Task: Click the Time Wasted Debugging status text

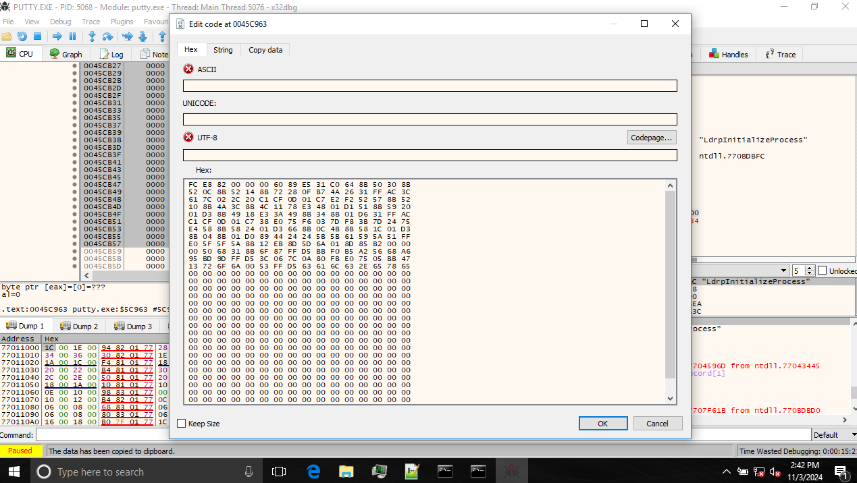Action: (797, 451)
